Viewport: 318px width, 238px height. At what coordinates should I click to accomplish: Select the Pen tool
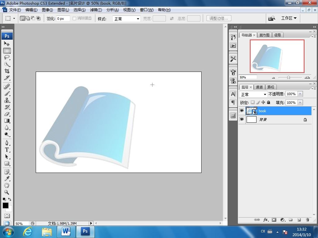tap(7, 143)
